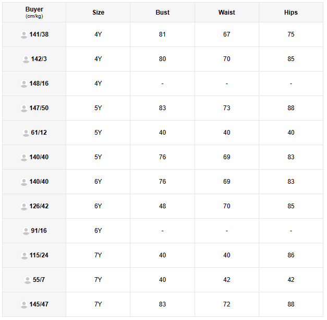Click the avatar icon beside buyer 141/38
Image resolution: width=327 pixels, height=320 pixels.
point(24,35)
